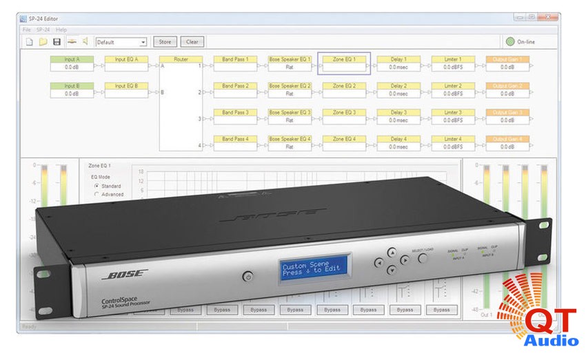Click the Clear button

tap(192, 42)
